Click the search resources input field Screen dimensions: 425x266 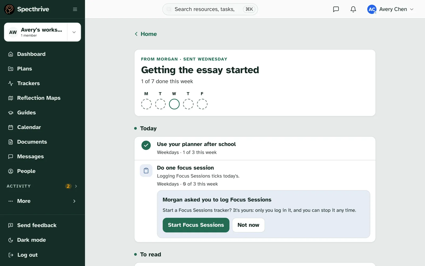[x=210, y=9]
